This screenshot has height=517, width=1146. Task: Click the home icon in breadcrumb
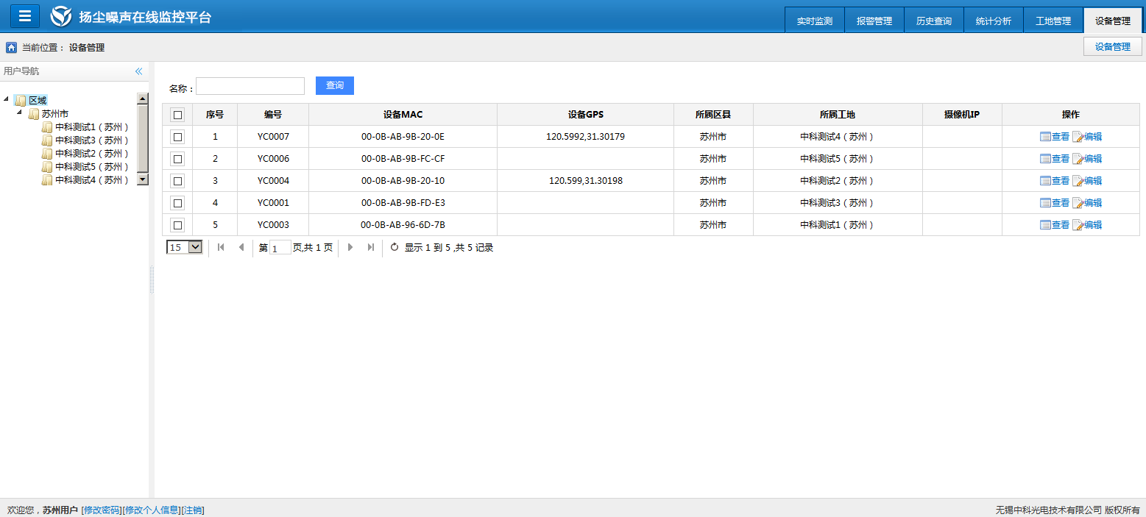point(11,48)
